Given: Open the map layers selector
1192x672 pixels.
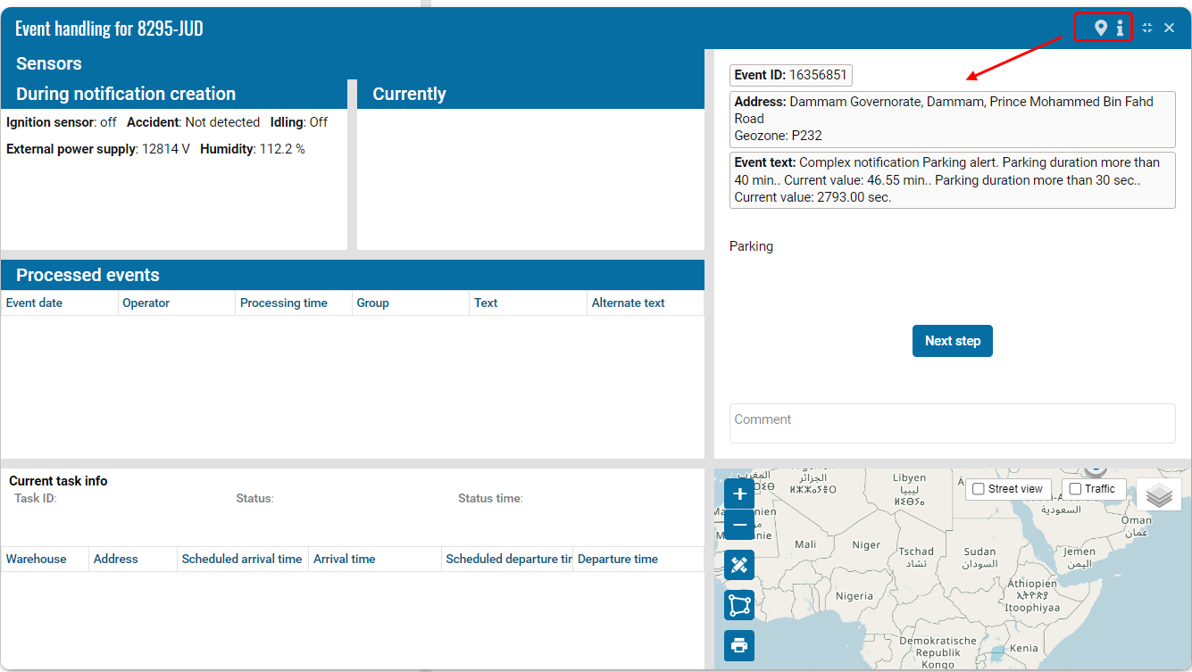Looking at the screenshot, I should pyautogui.click(x=1158, y=494).
